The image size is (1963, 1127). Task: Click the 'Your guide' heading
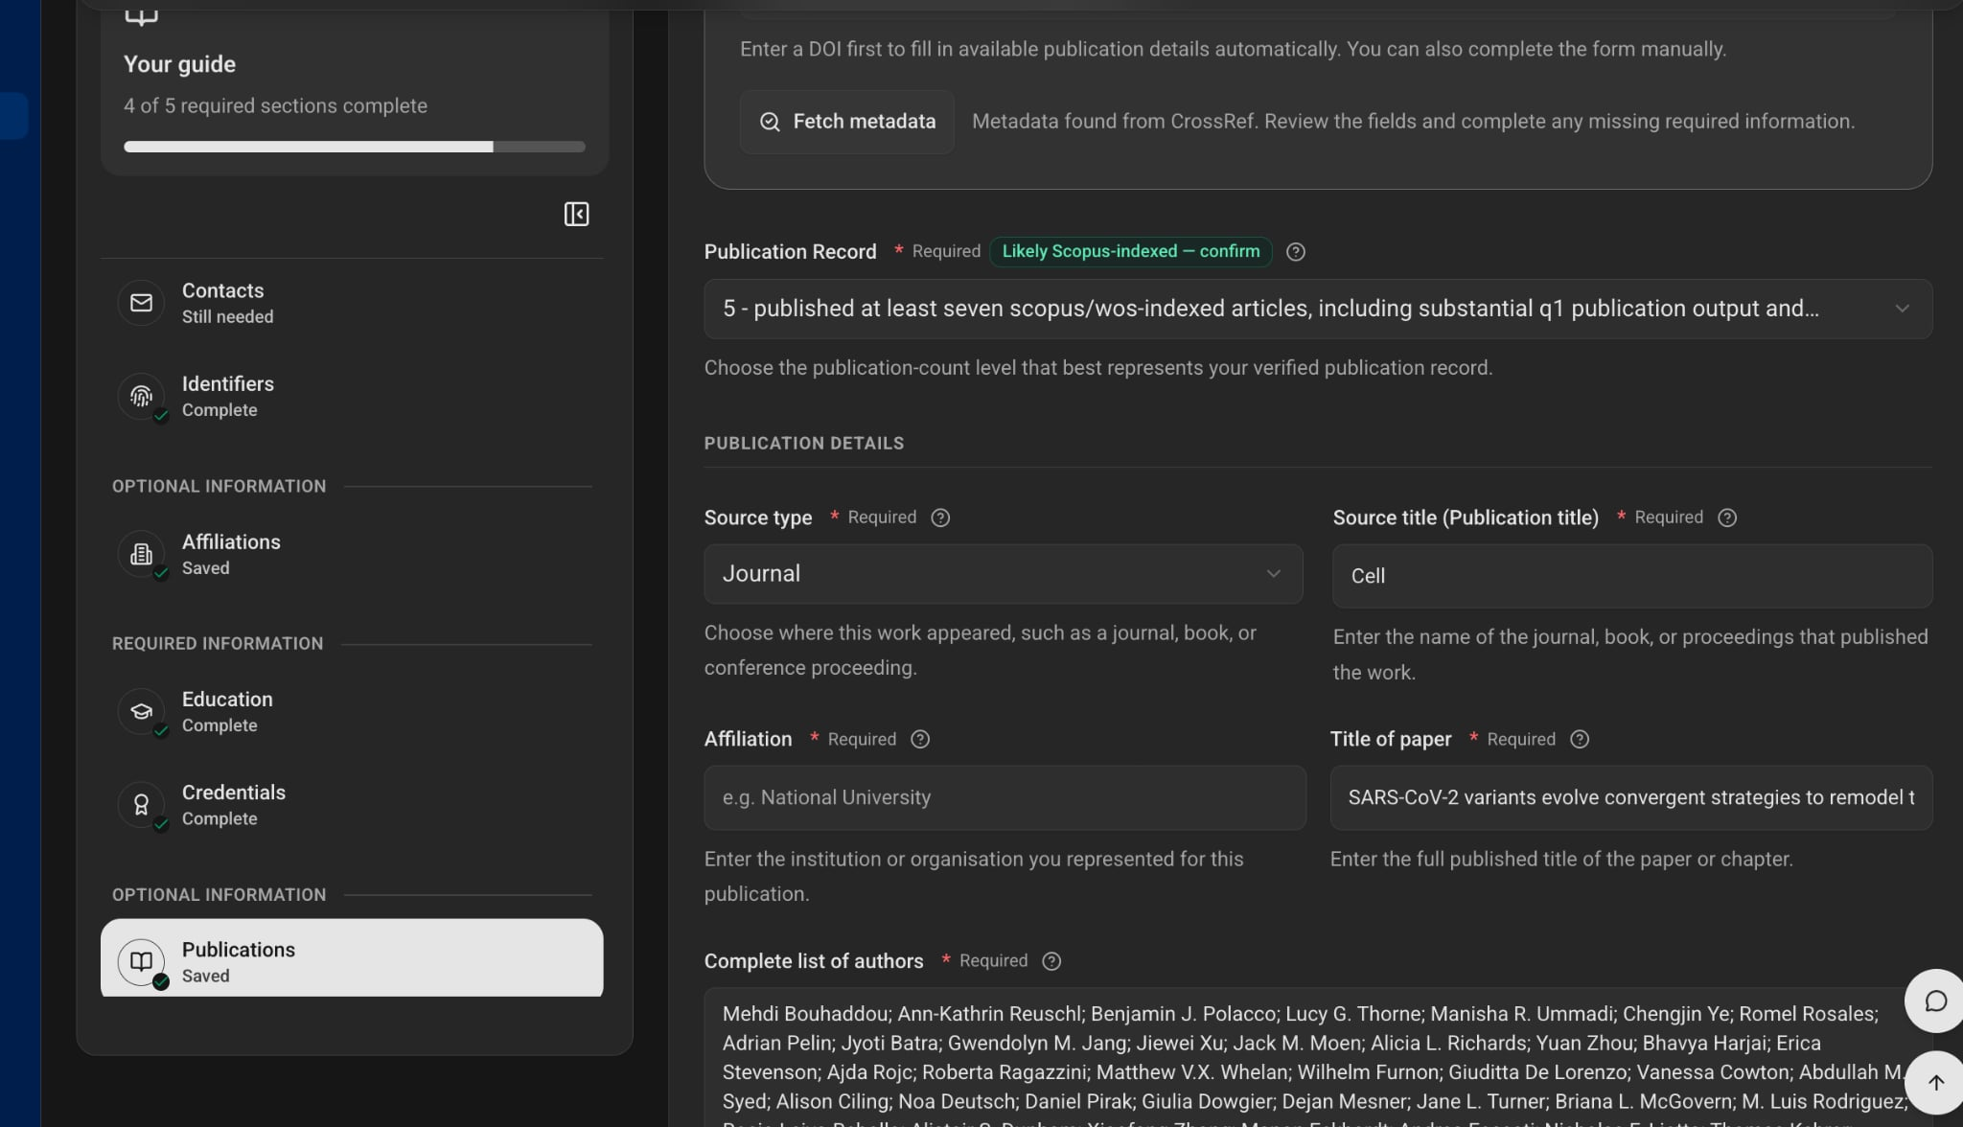pyautogui.click(x=179, y=64)
